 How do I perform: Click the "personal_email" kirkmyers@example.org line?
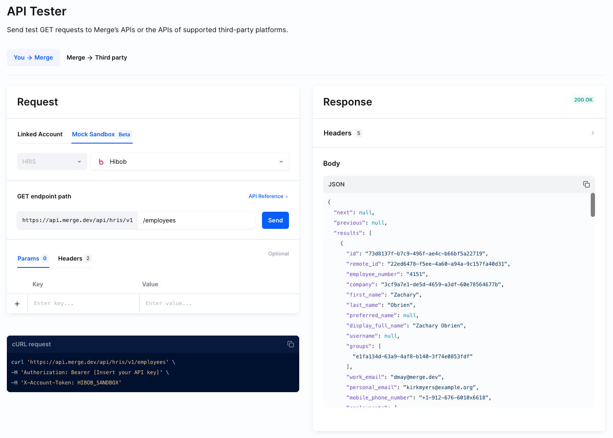pos(412,387)
